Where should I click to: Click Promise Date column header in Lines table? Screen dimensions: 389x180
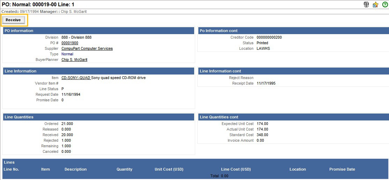click(342, 169)
